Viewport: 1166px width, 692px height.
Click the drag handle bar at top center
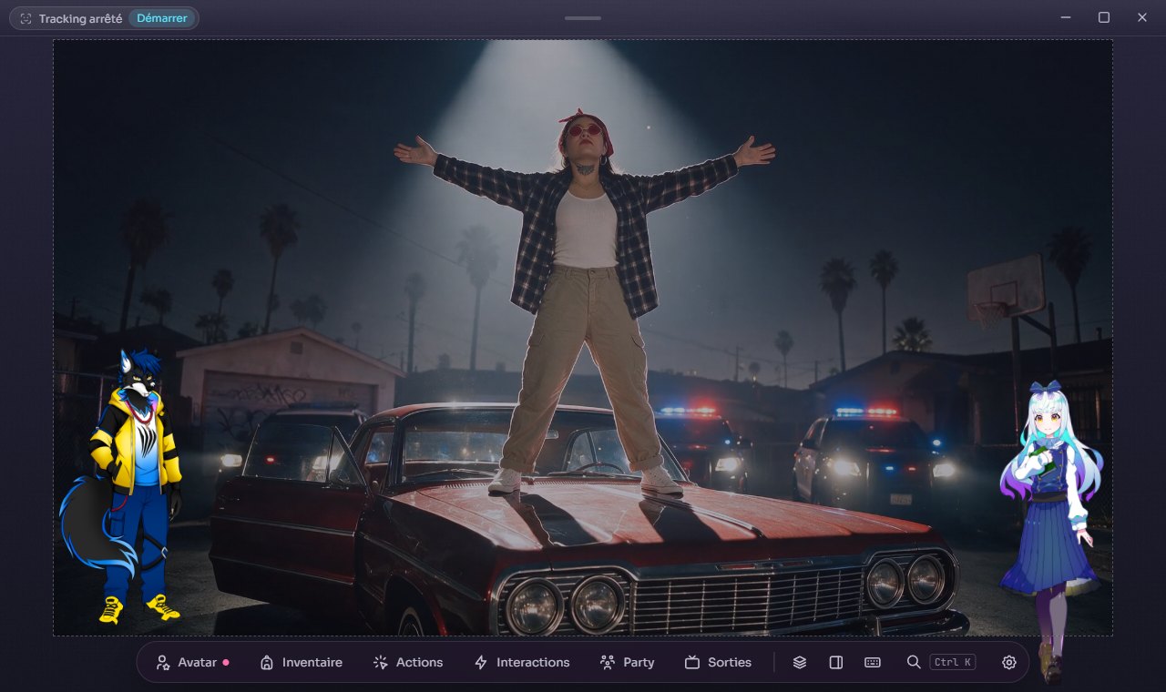coord(583,18)
